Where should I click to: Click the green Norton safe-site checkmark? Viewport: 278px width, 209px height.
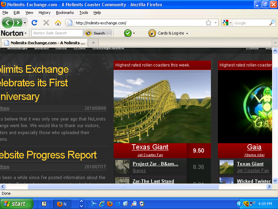tap(128, 33)
